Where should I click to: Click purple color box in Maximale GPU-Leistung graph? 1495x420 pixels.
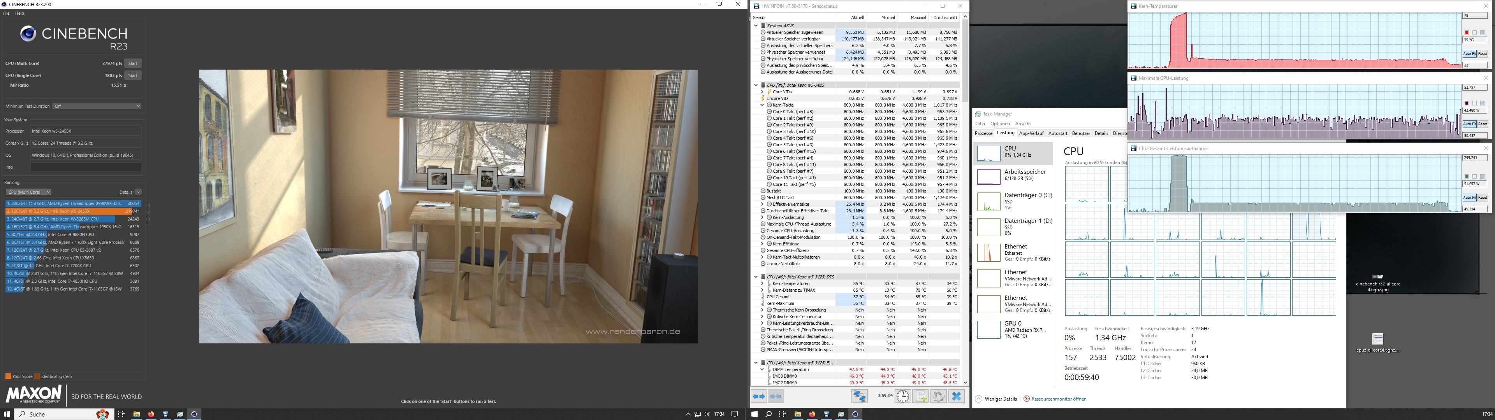1467,103
